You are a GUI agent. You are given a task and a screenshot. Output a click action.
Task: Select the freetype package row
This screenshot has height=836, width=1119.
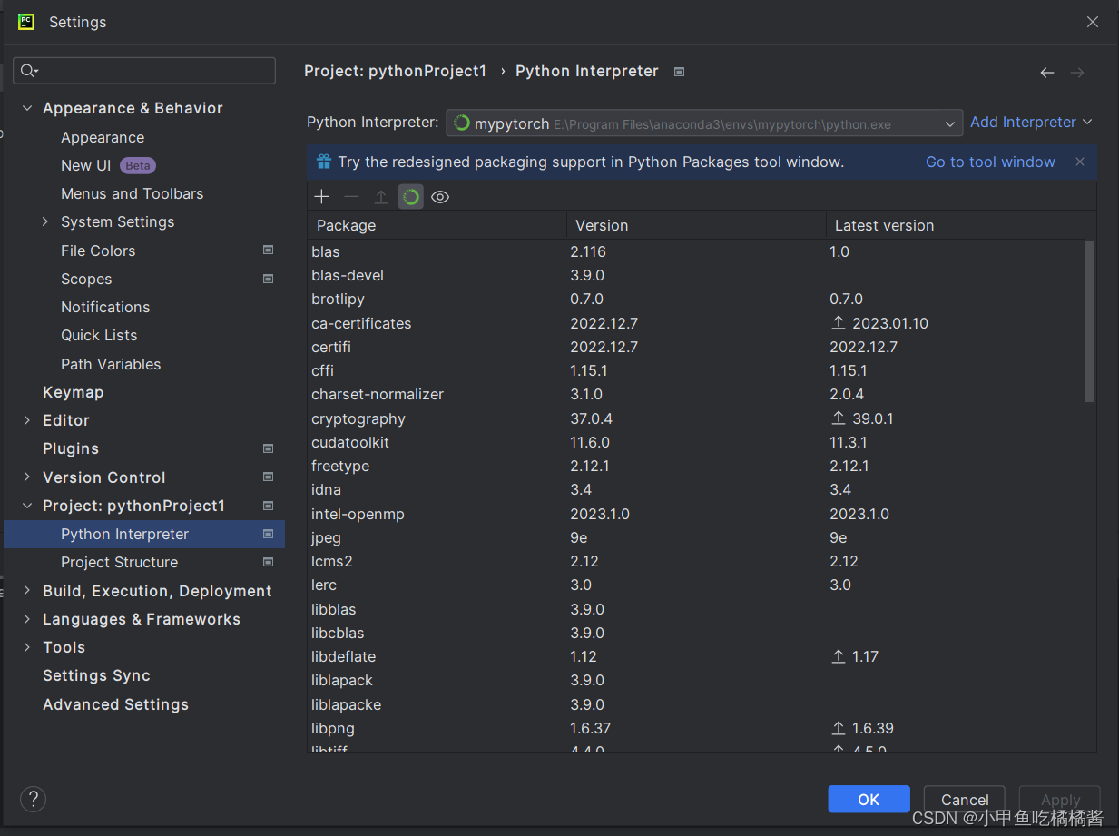[696, 466]
